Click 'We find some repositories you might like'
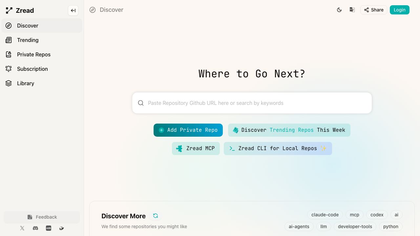The height and width of the screenshot is (236, 420). (144, 226)
